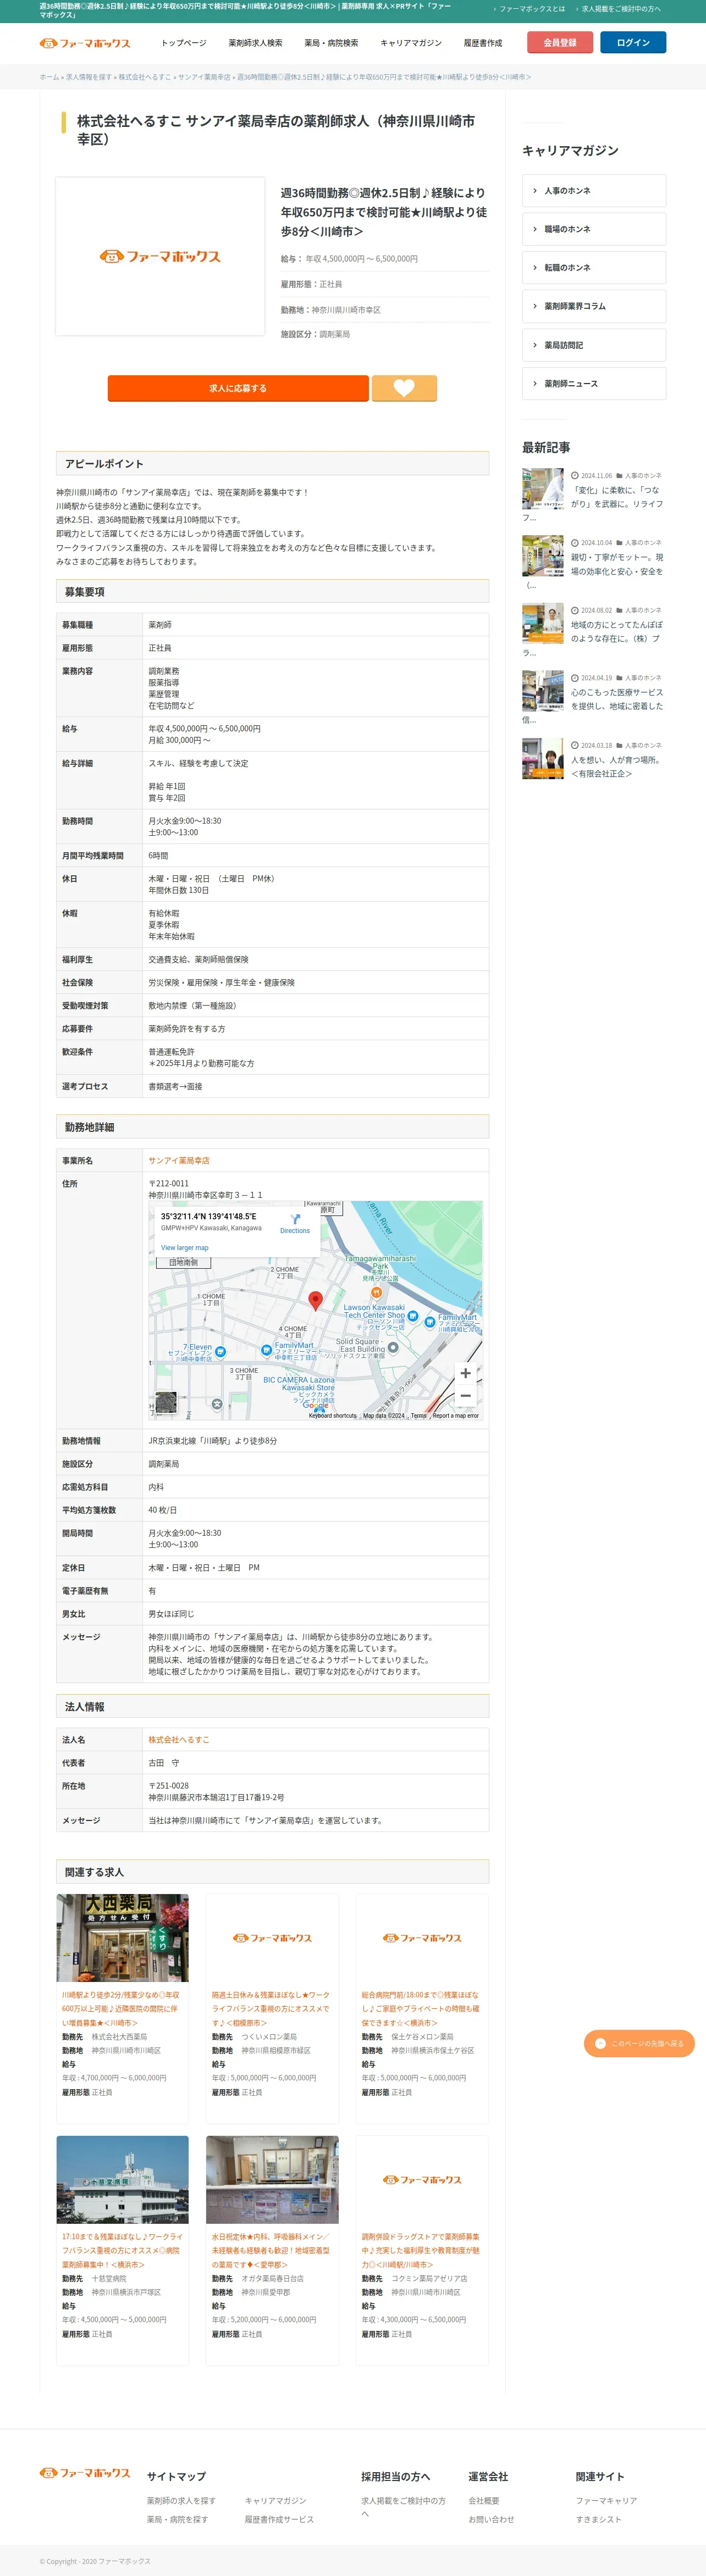706x2576 pixels.
Task: Open 求人掲載をご検討中の方へ top link
Action: 621,9
